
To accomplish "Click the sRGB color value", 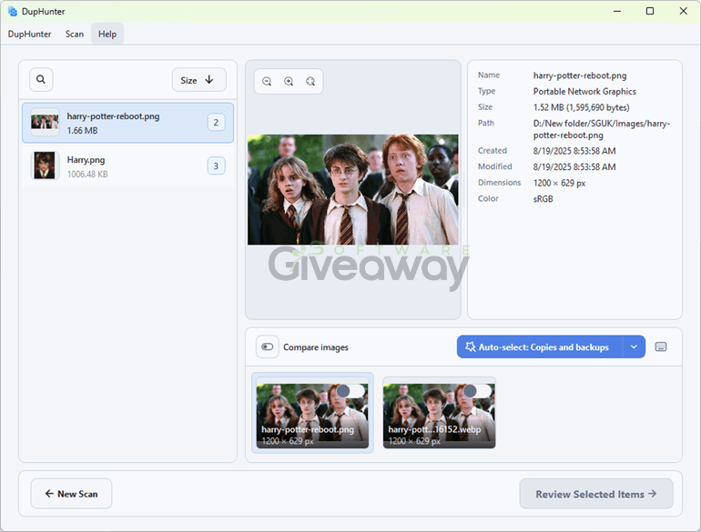I will [543, 199].
